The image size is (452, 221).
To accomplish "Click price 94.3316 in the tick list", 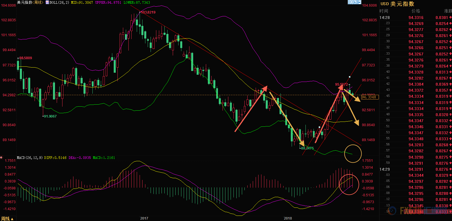I will click(x=416, y=18).
